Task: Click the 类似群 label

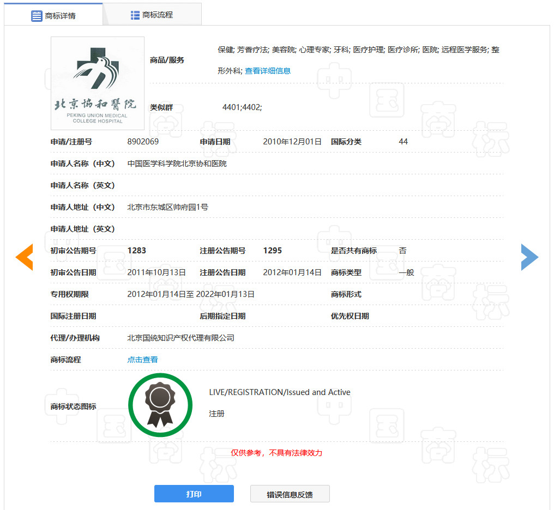Action: [161, 107]
